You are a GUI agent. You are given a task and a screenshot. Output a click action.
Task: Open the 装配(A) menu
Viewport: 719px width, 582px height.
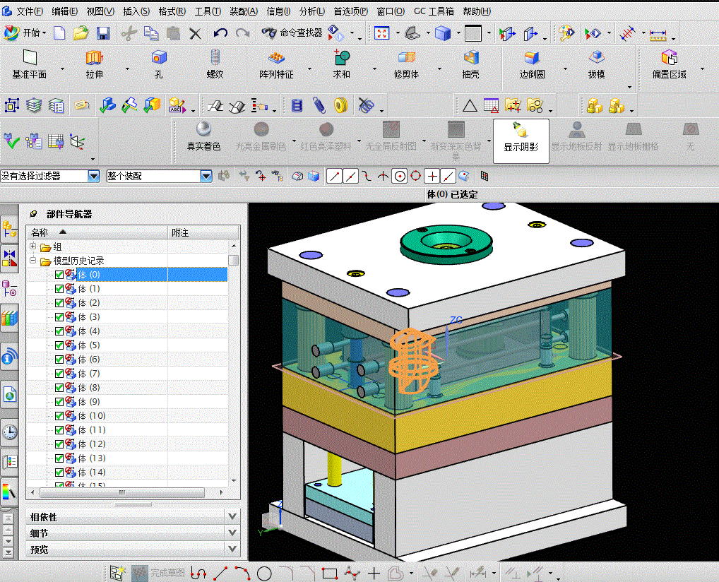pos(244,11)
